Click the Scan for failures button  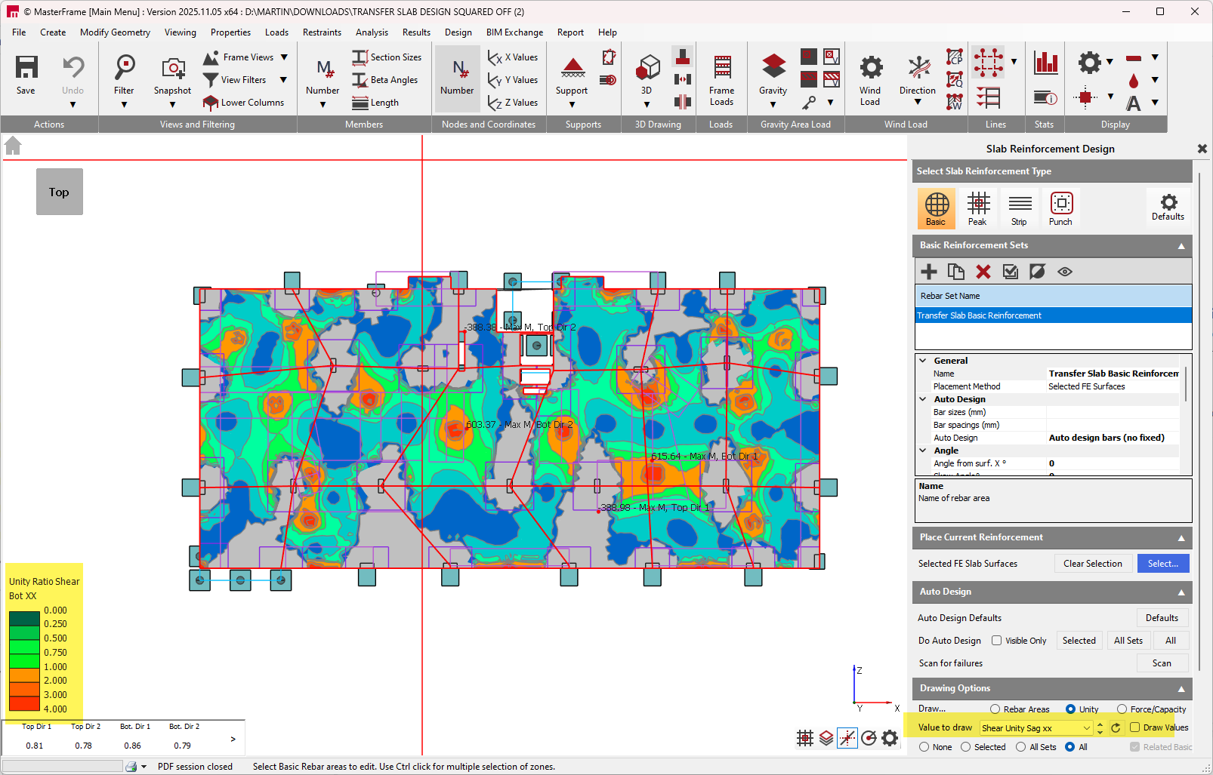1162,663
